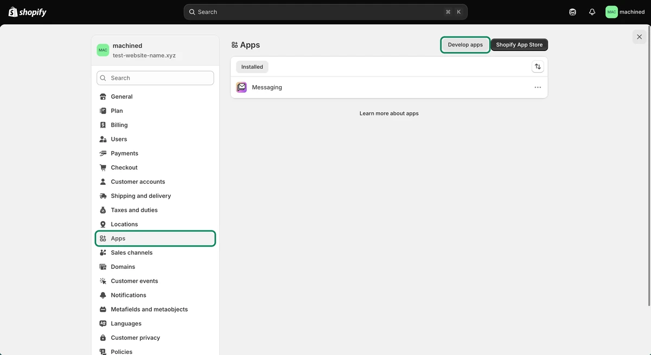Click the General settings store icon

point(103,96)
